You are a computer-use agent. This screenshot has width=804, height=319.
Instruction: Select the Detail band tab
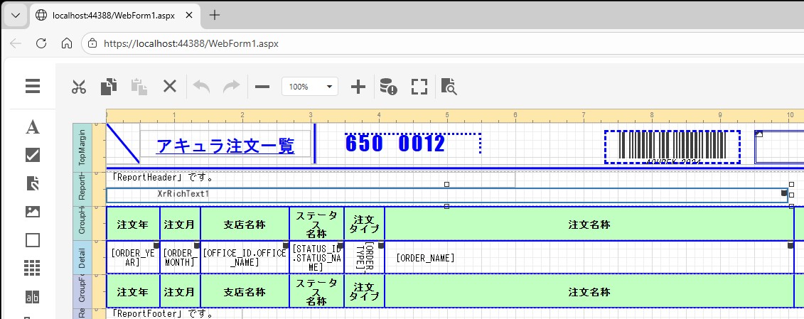[x=82, y=257]
